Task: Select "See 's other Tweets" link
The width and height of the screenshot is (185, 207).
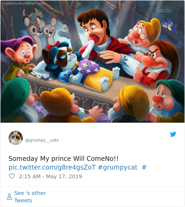Action: click(30, 197)
